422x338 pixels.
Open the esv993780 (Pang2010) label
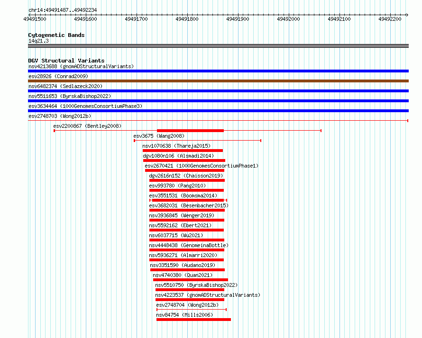pyautogui.click(x=177, y=186)
